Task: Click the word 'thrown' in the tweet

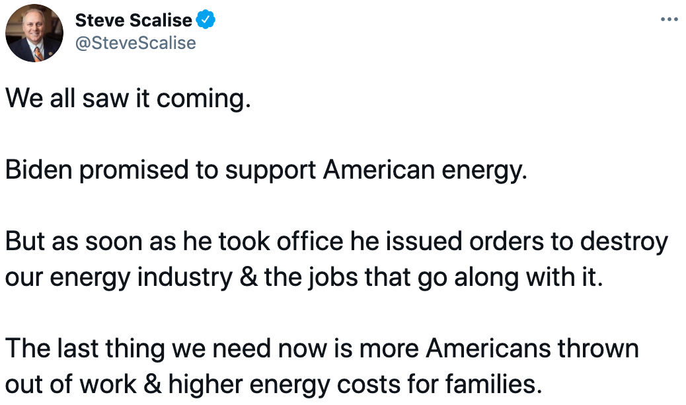Action: 598,349
